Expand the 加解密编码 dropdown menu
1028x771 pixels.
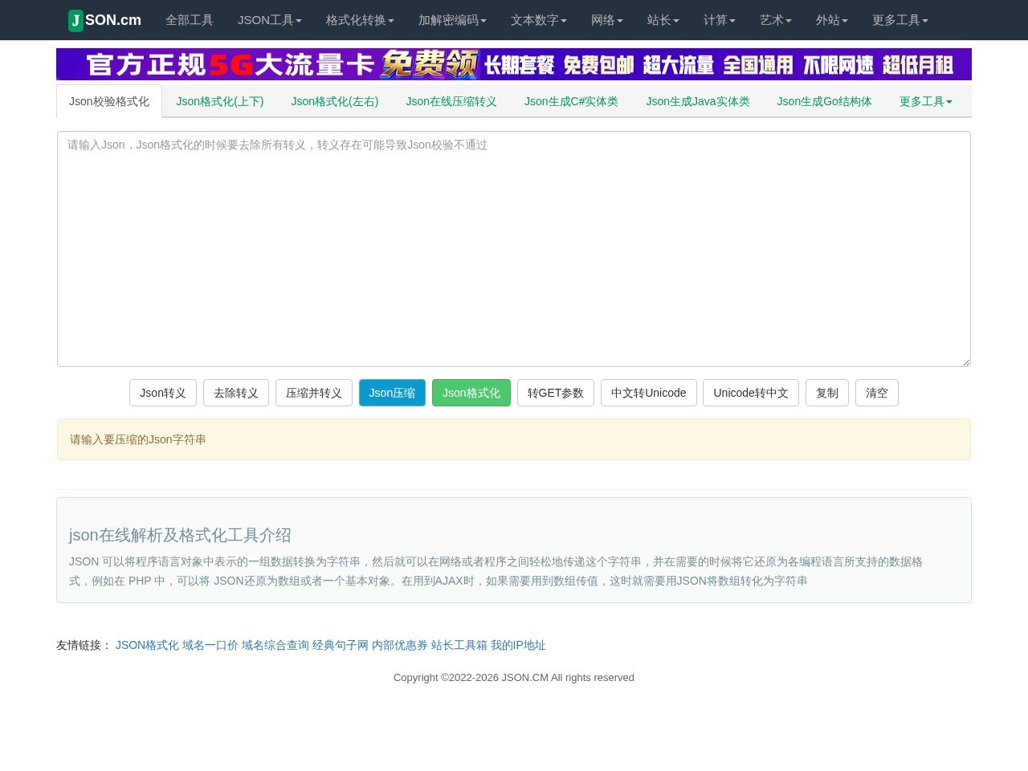(x=452, y=20)
